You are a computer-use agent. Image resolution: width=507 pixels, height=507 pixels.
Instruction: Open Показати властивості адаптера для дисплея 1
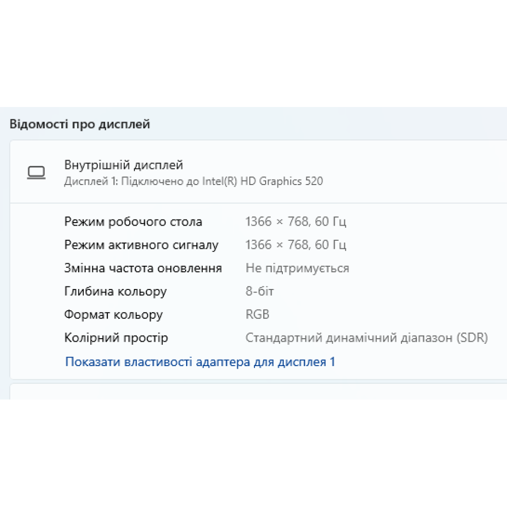[200, 362]
